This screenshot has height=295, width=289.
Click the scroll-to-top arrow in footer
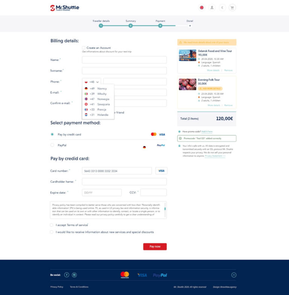coord(234,275)
